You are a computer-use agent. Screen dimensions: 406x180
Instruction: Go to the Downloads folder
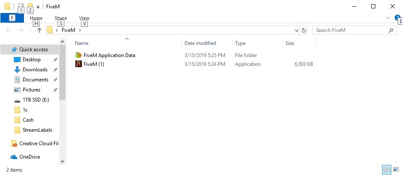35,70
